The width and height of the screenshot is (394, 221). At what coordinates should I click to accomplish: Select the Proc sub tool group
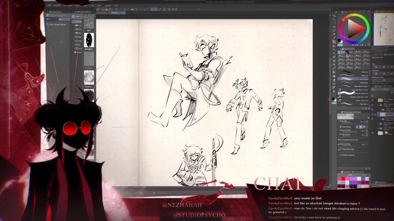point(349,56)
